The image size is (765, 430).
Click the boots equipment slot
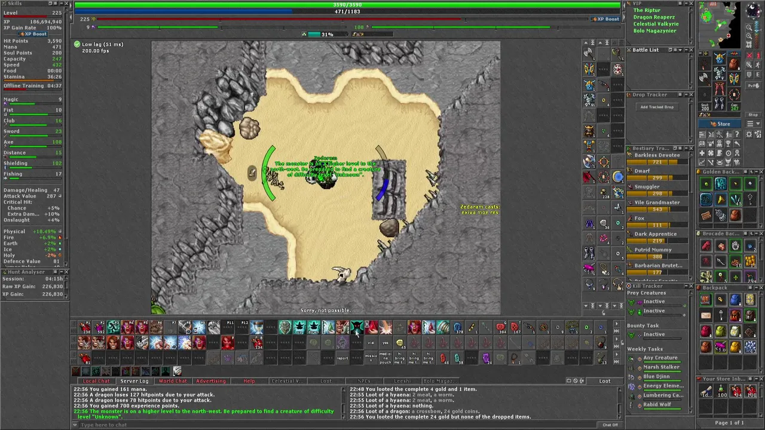coord(720,104)
